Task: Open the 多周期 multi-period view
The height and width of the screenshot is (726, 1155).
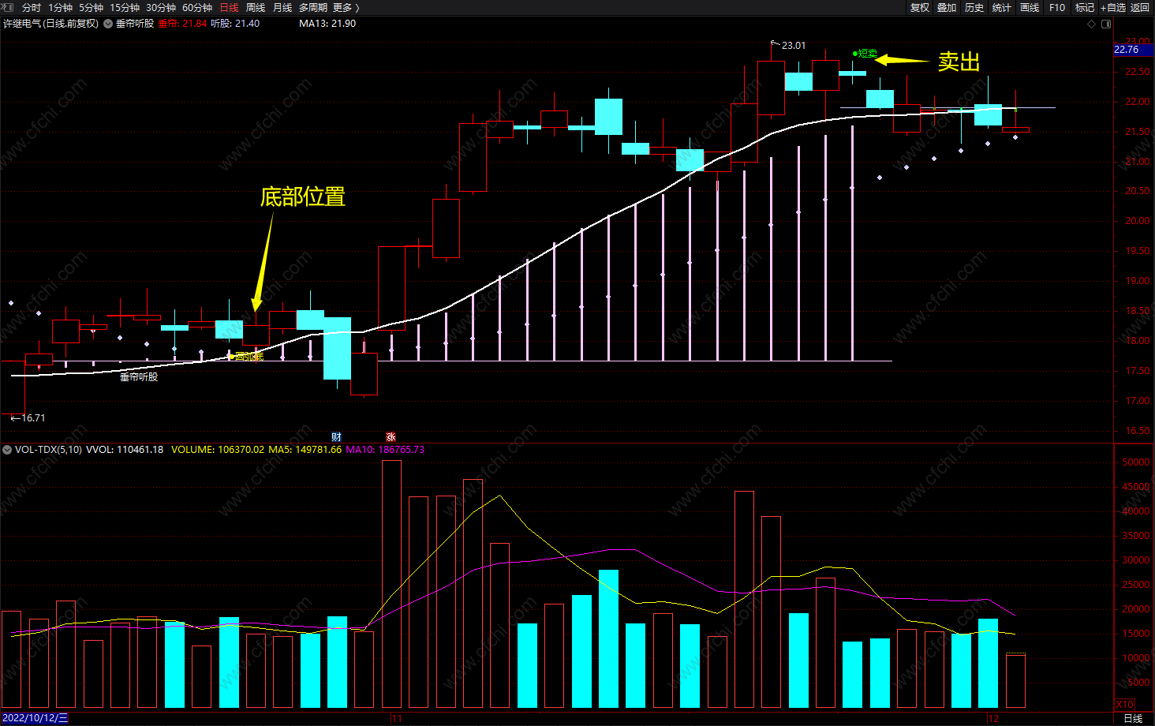Action: pyautogui.click(x=313, y=8)
